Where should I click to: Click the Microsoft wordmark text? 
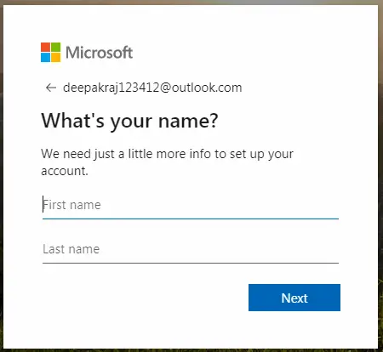pos(100,53)
